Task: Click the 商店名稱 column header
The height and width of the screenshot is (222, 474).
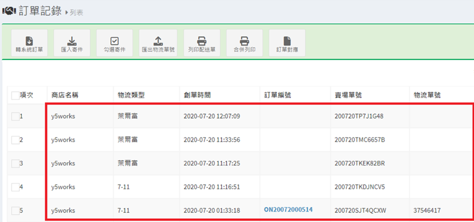Action: (x=65, y=95)
